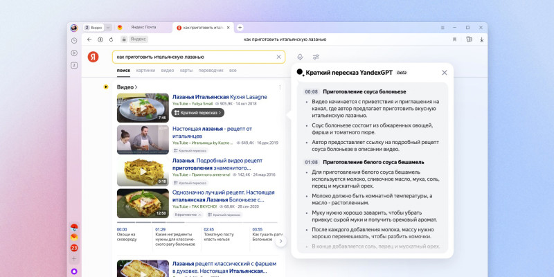Expand the tab group dropdown arrow
The width and height of the screenshot is (554, 277).
point(108,27)
